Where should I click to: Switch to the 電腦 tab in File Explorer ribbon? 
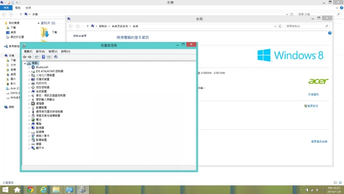click(18, 8)
